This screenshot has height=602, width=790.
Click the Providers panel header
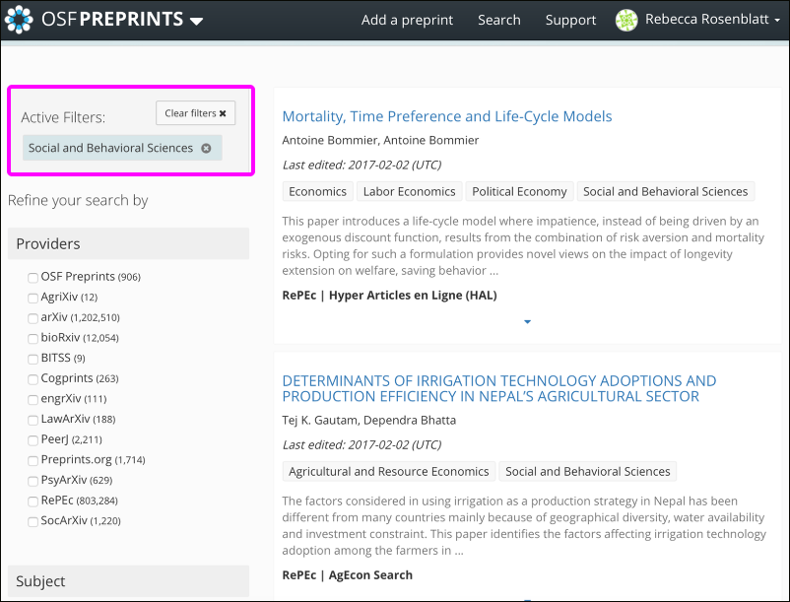coord(128,243)
